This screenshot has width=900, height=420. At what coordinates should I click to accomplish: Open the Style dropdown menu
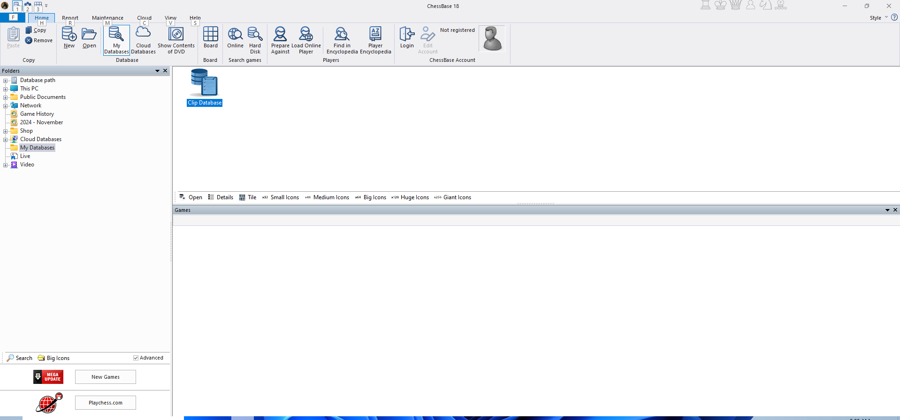[x=878, y=18]
